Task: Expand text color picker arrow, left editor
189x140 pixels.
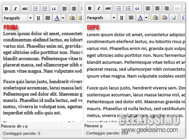Action: coord(63,18)
